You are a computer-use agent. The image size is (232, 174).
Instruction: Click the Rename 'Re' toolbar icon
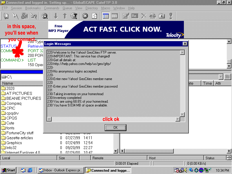tap(135, 16)
